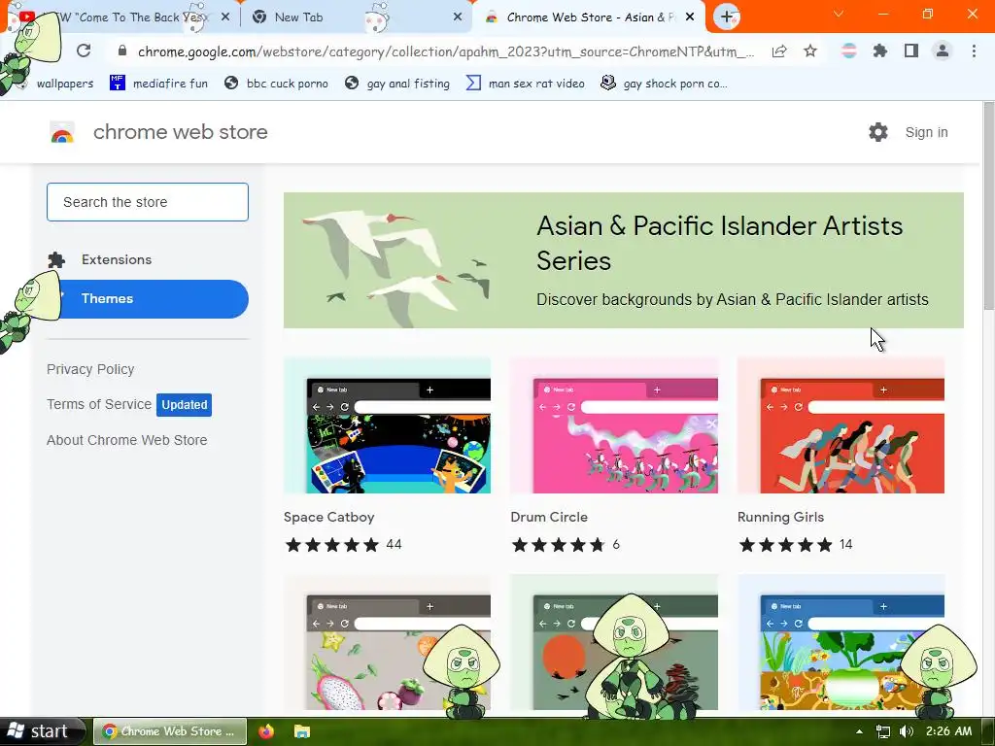The image size is (995, 746).
Task: Open the Drum Circle theme thumbnail
Action: (614, 425)
